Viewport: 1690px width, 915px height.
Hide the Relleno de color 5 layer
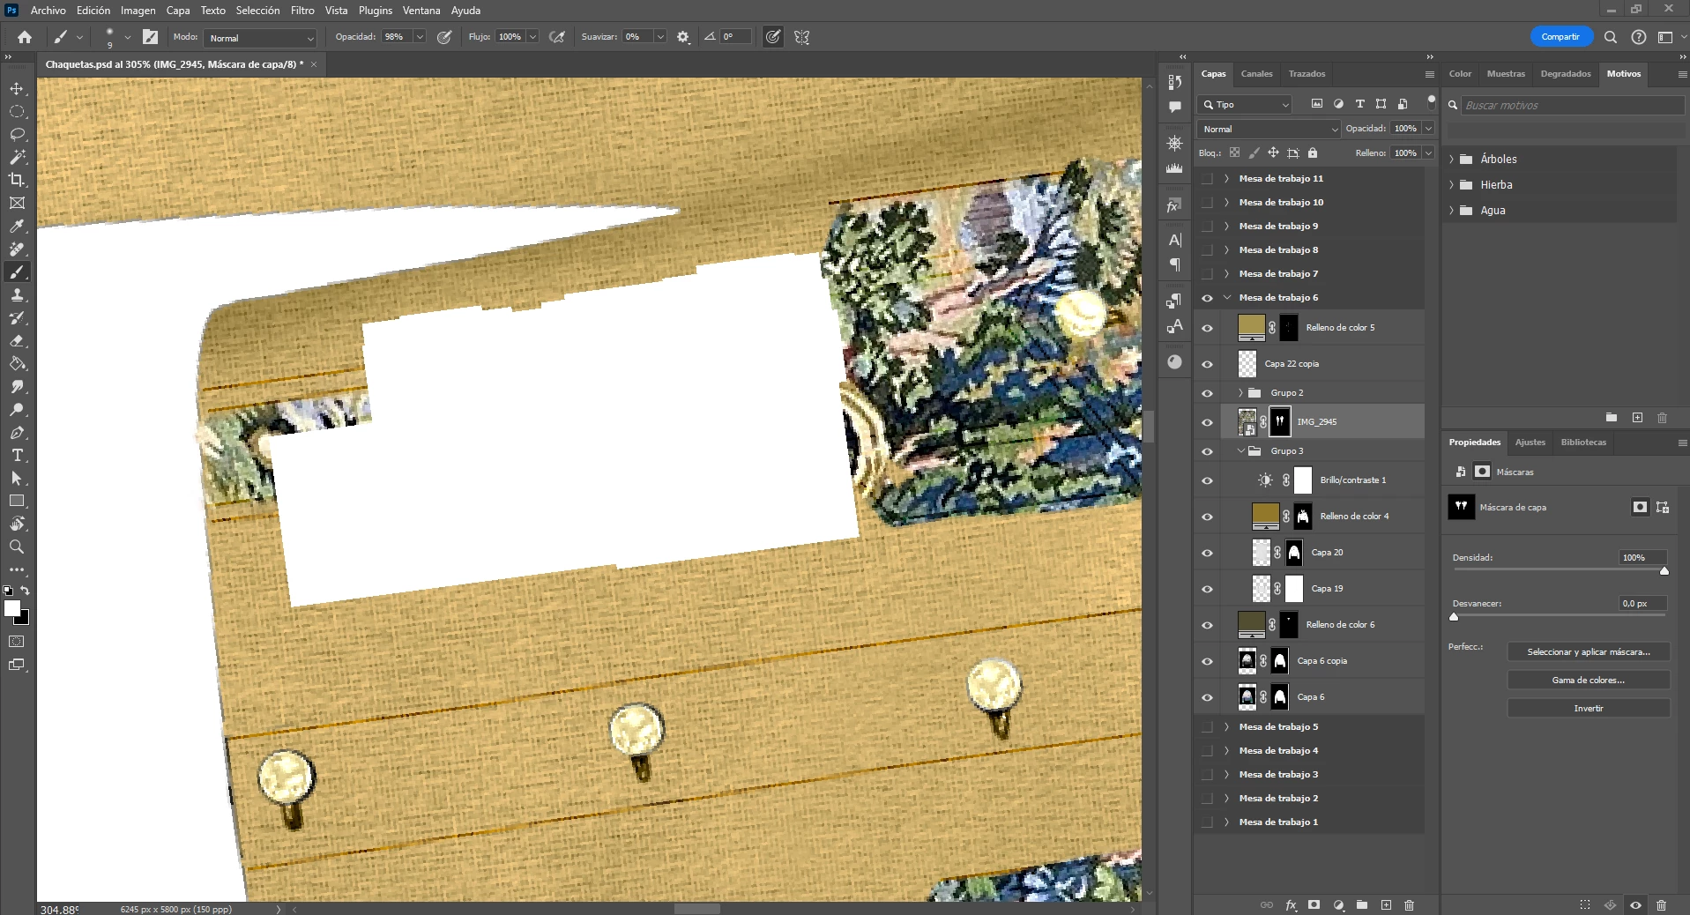(1208, 328)
